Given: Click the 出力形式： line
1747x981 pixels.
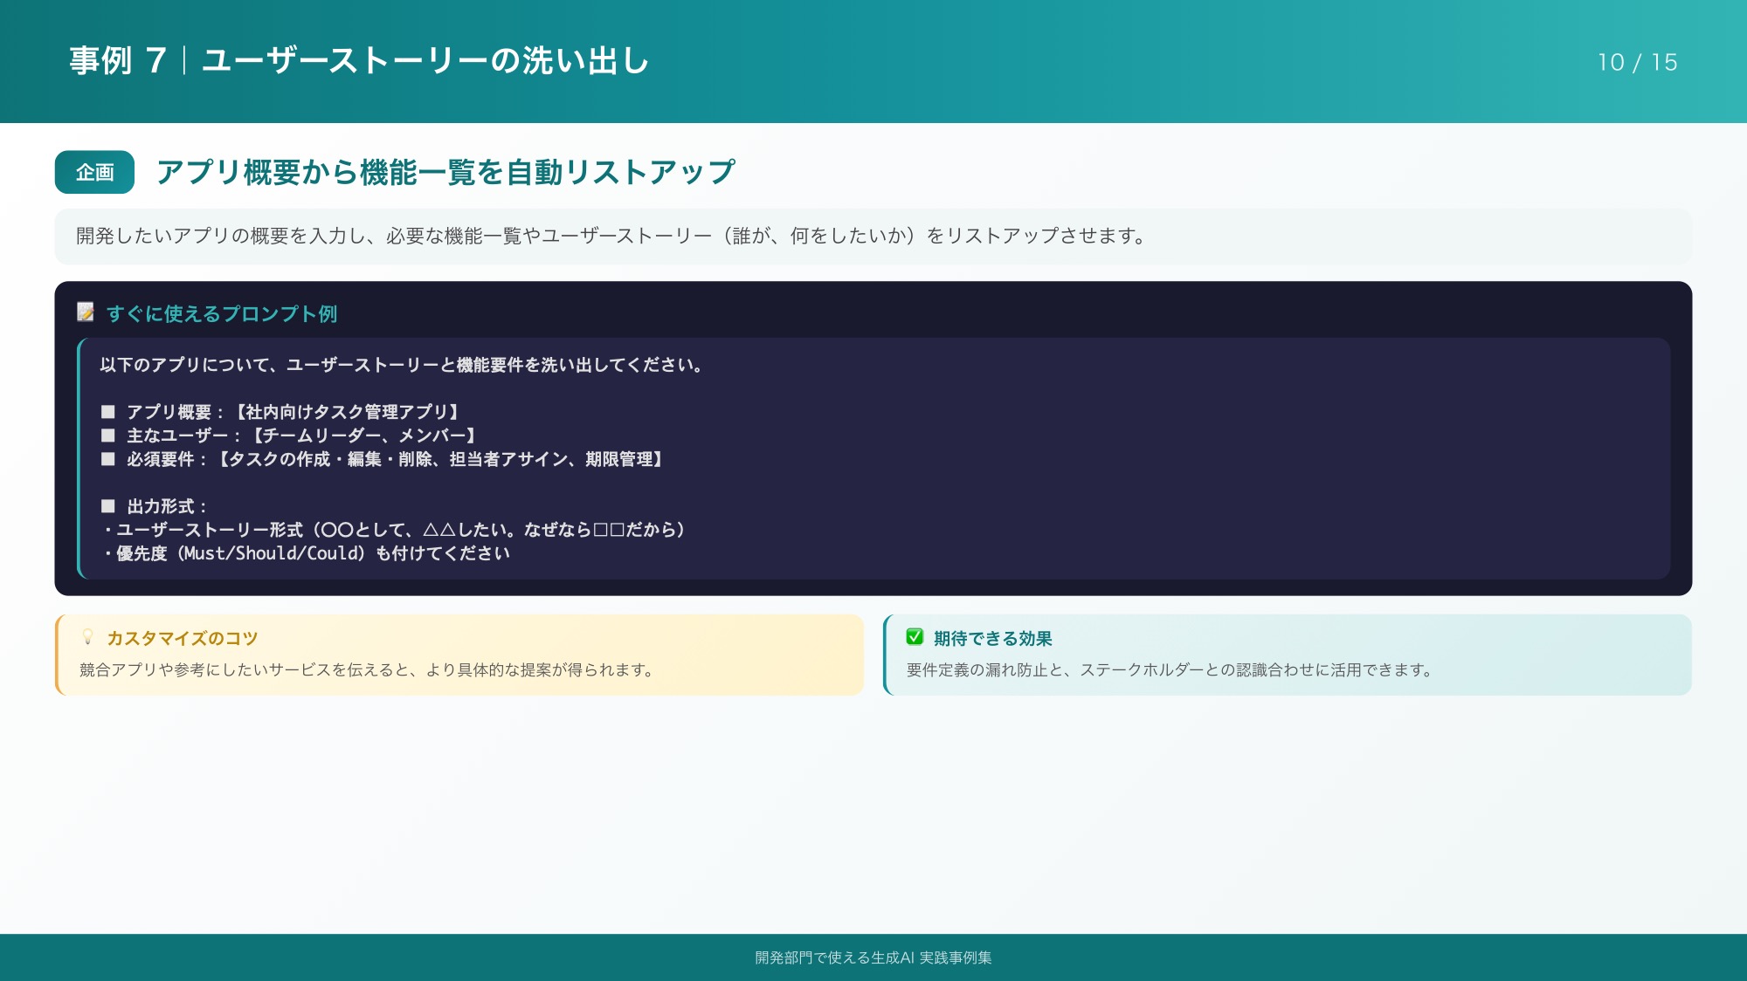Looking at the screenshot, I should click(x=155, y=506).
